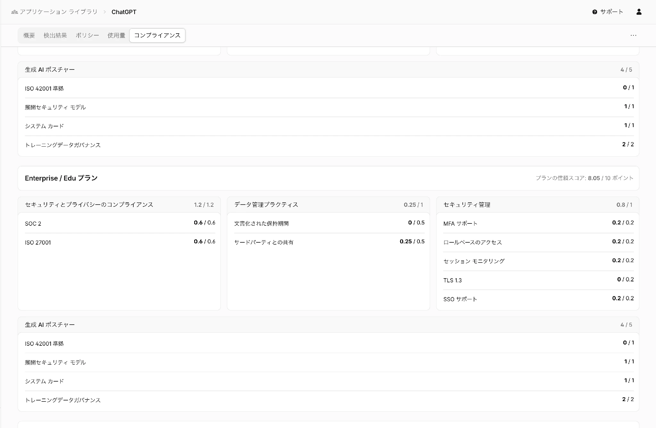Select the TLS 1.3 row
Image resolution: width=656 pixels, height=428 pixels.
click(538, 280)
